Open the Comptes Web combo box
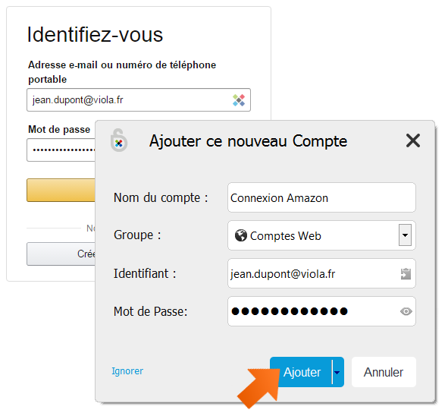This screenshot has height=413, width=448. 321,235
